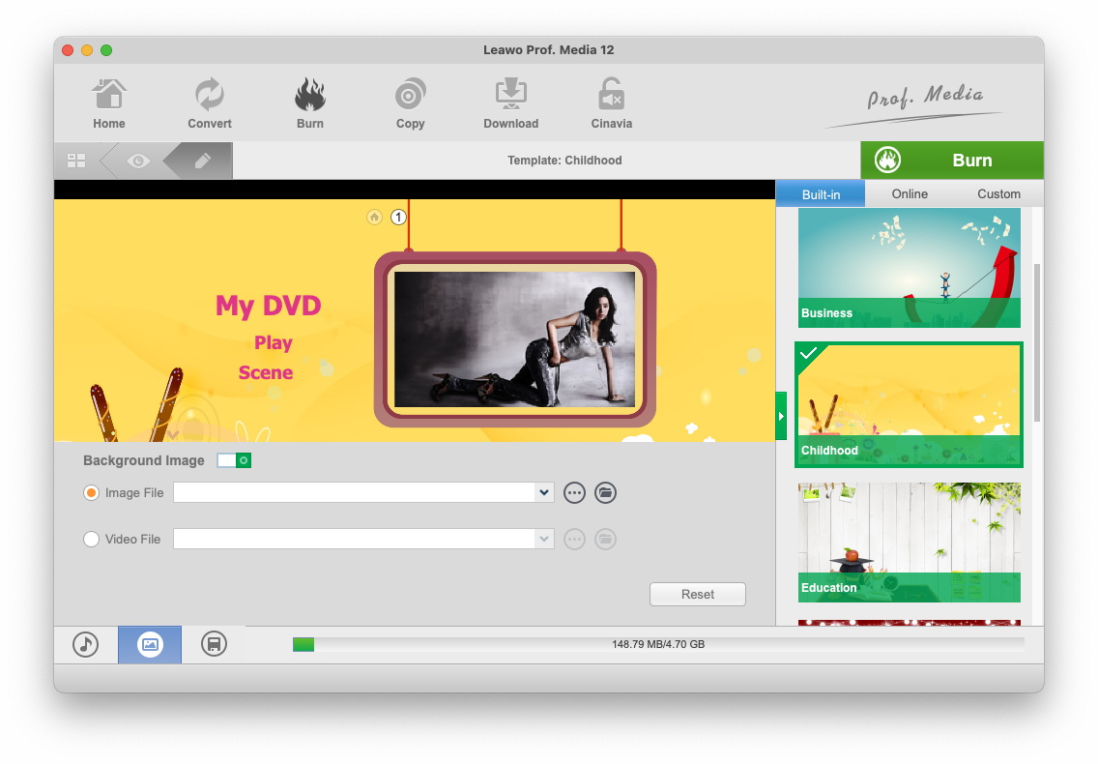Switch to the Online templates tab
Viewport: 1098px width, 764px height.
point(910,193)
